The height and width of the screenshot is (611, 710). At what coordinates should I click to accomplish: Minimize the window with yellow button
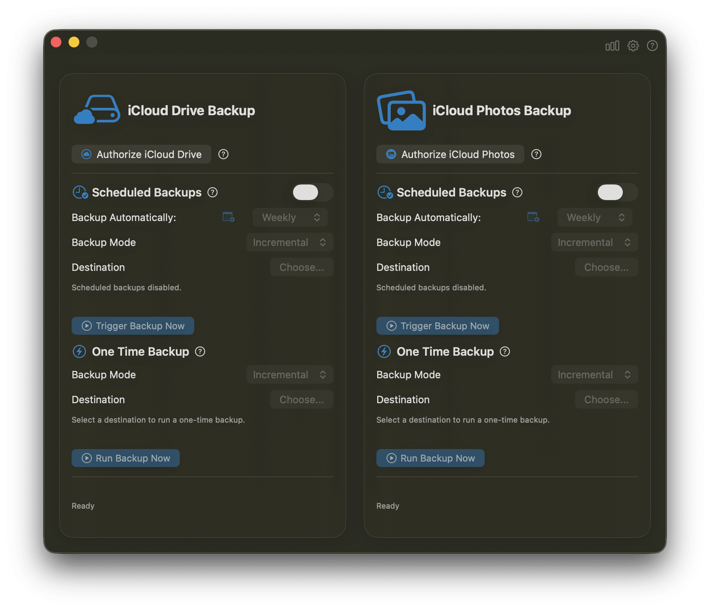click(74, 42)
